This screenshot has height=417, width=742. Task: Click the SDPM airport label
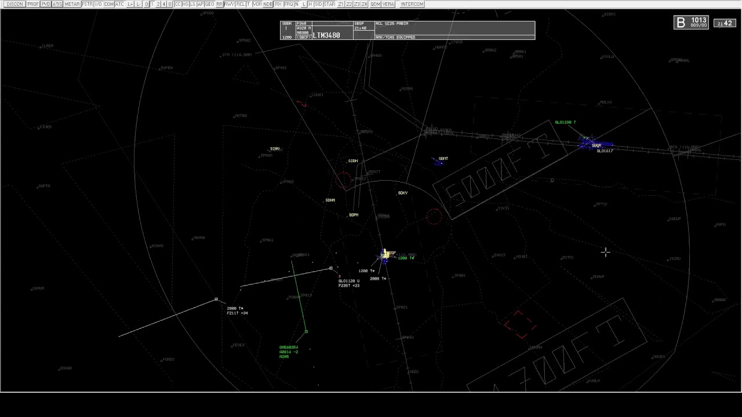pos(354,215)
